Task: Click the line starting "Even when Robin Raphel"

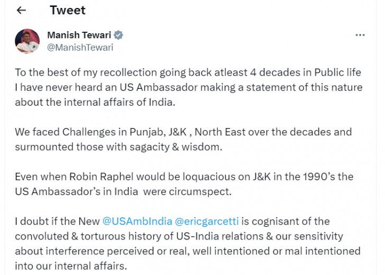Action: tap(184, 176)
